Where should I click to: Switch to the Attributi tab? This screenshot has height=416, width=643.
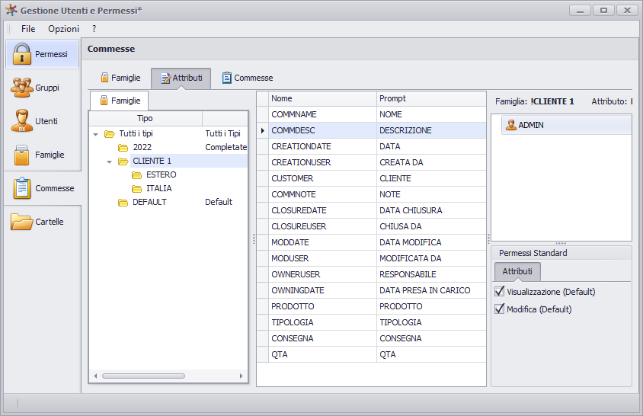[181, 78]
